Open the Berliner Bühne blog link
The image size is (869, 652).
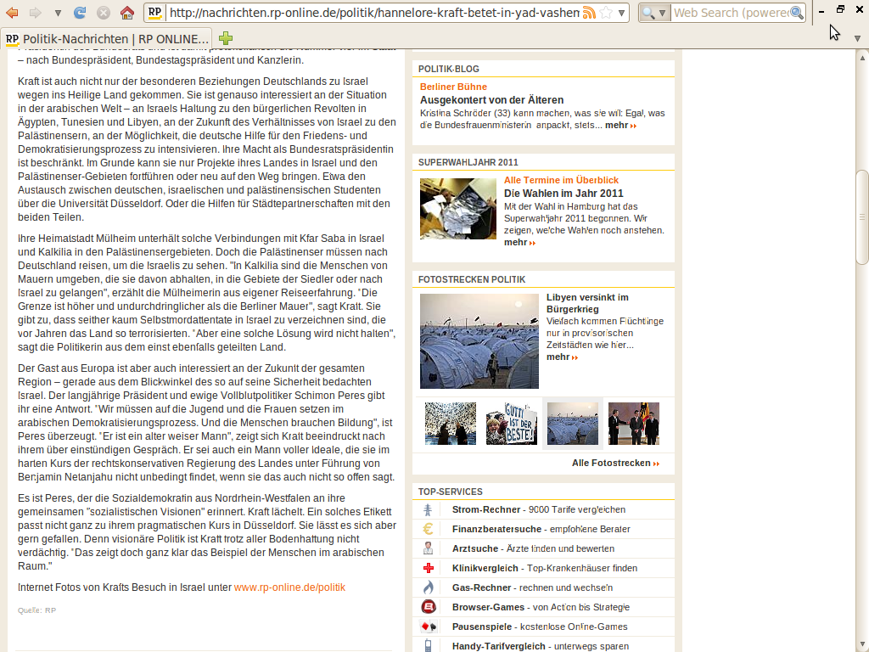(453, 87)
